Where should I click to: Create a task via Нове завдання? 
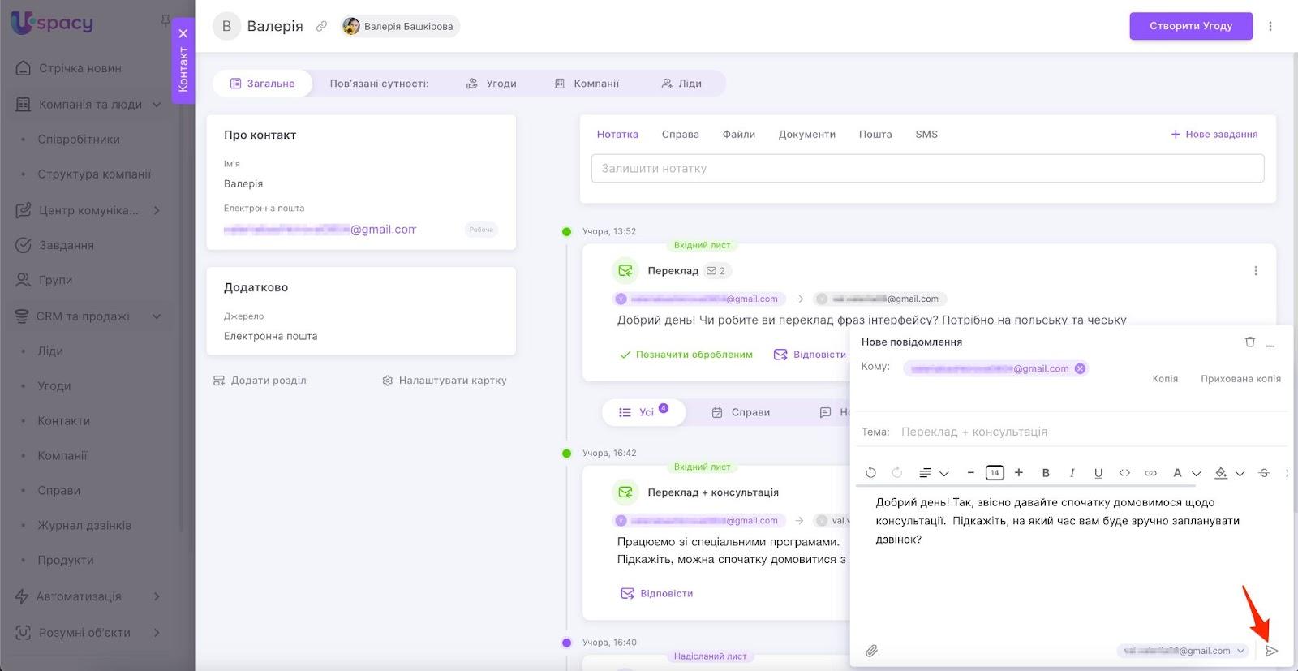click(x=1214, y=135)
